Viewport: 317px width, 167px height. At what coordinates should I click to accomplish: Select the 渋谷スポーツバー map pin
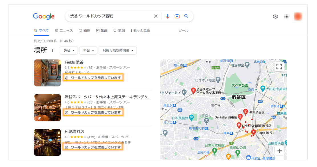pos(193,91)
